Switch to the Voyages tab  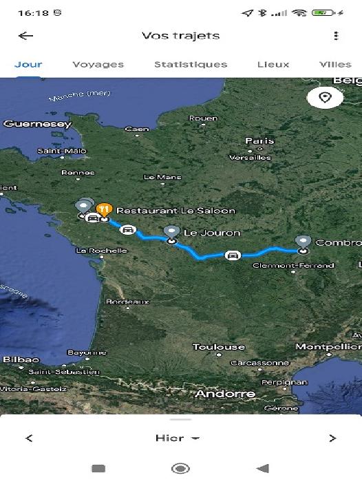pos(98,65)
